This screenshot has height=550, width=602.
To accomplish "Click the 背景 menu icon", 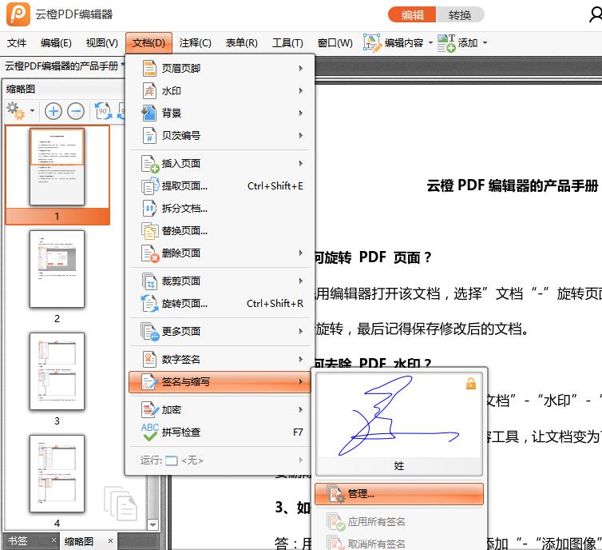I will tap(149, 113).
